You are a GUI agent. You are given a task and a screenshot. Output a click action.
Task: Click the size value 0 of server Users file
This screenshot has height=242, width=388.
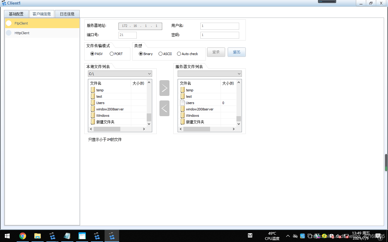pyautogui.click(x=223, y=103)
